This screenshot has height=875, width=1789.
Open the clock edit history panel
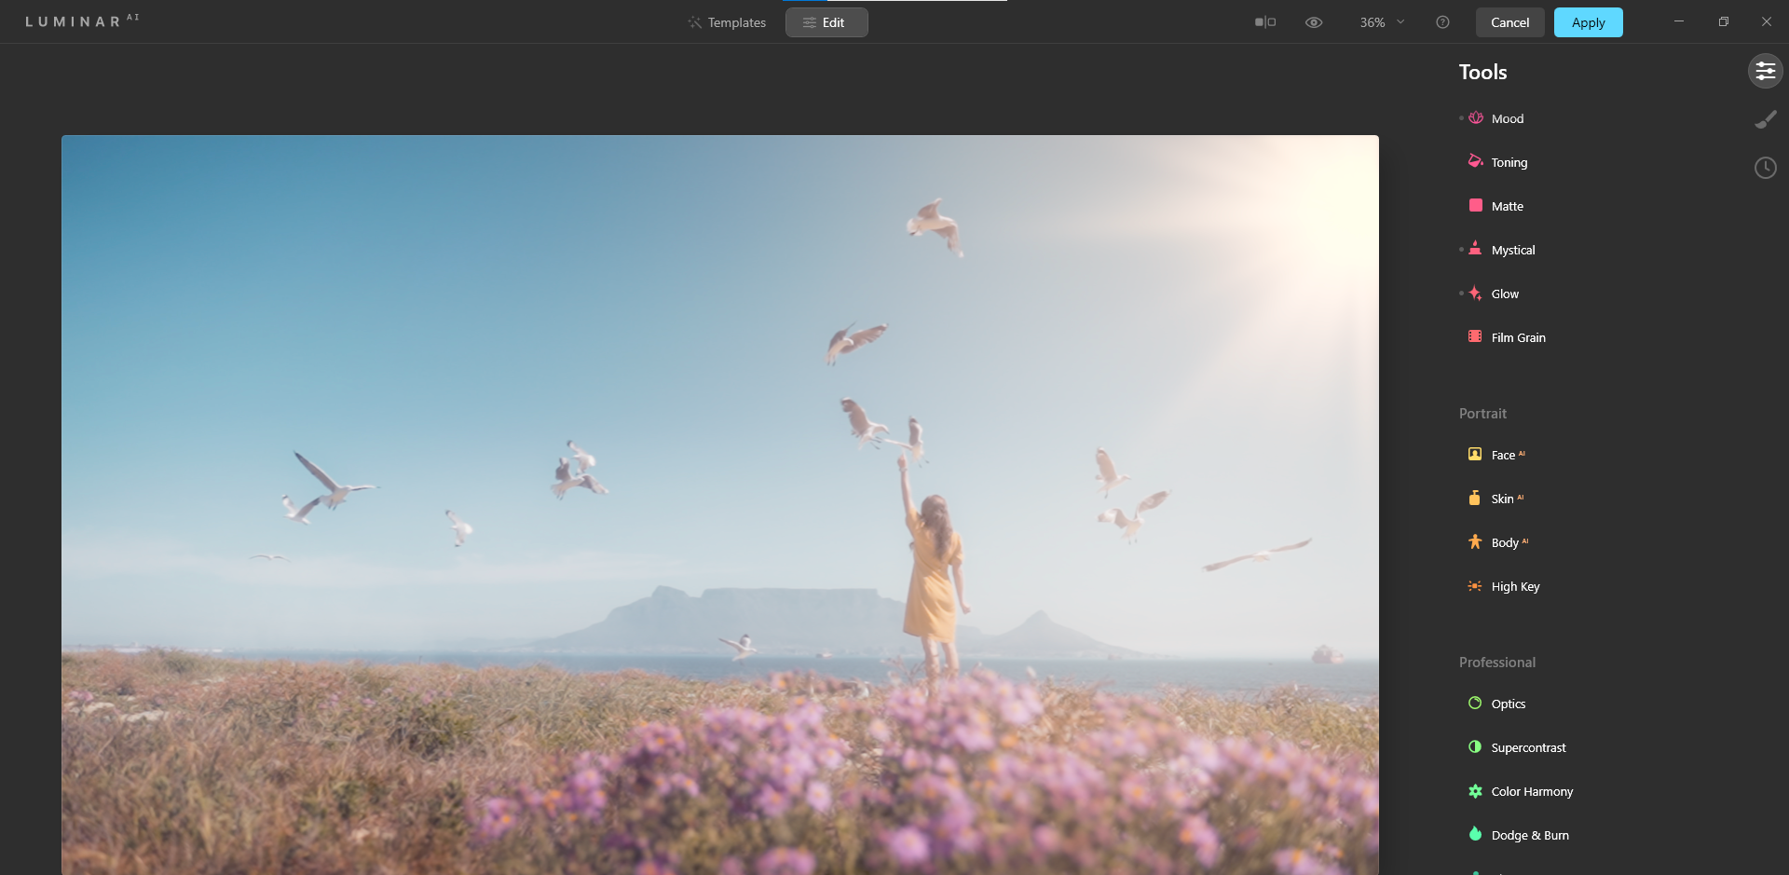[x=1766, y=168]
